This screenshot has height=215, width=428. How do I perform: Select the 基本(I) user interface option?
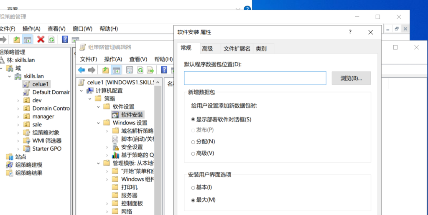click(193, 188)
